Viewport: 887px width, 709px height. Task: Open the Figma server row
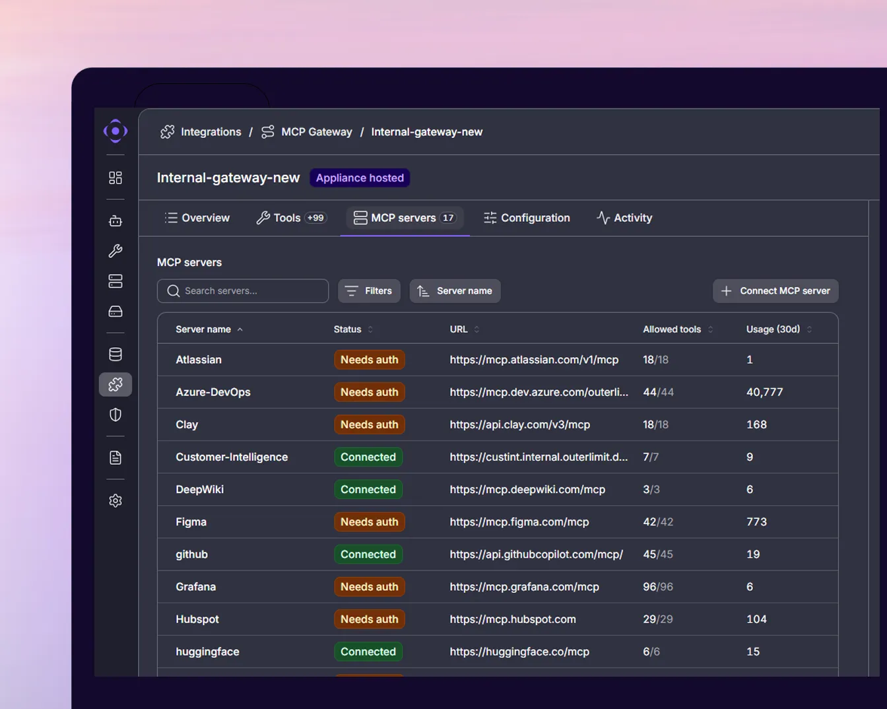click(x=498, y=522)
